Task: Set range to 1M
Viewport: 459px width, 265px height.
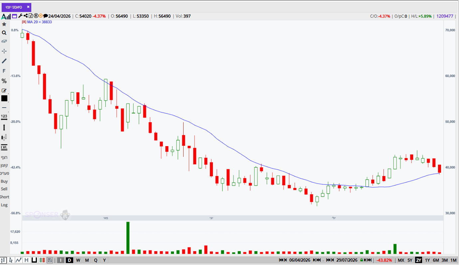Action: [x=453, y=260]
